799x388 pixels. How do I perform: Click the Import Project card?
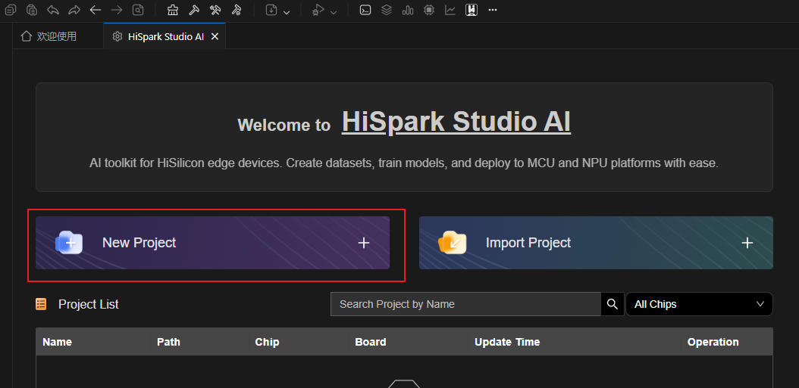(x=596, y=243)
